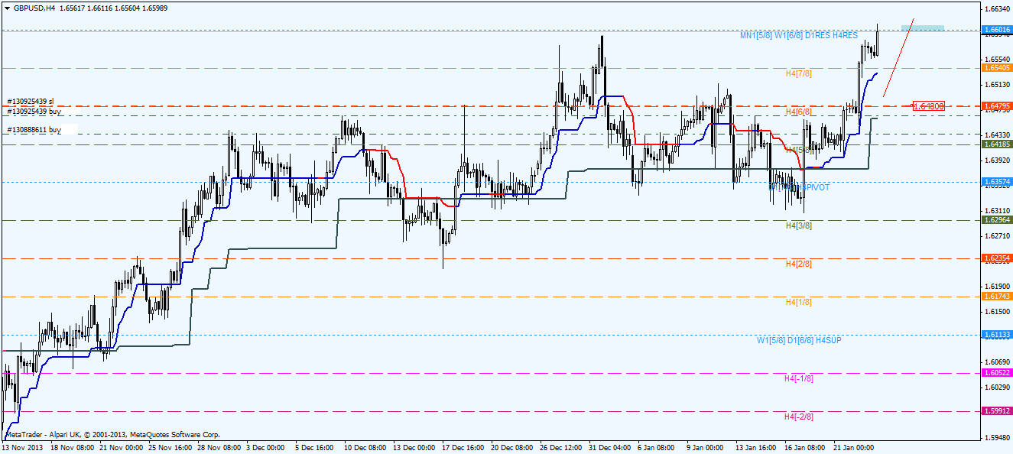Click the 1.65130 value on price scale
The image size is (1013, 454).
tap(997, 84)
